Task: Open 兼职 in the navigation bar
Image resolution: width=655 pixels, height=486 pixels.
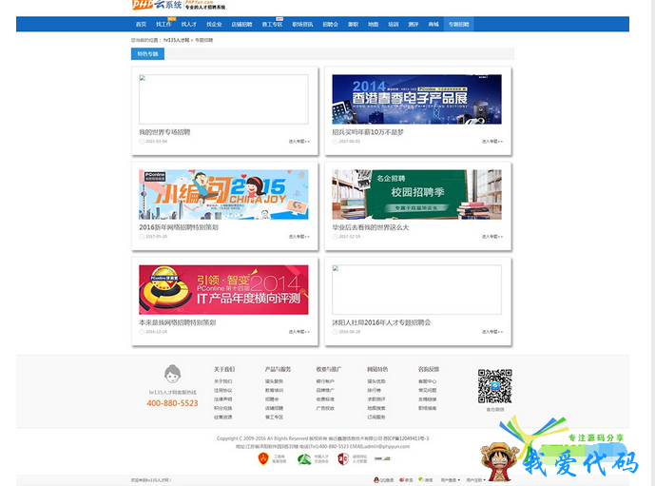Action: tap(354, 24)
